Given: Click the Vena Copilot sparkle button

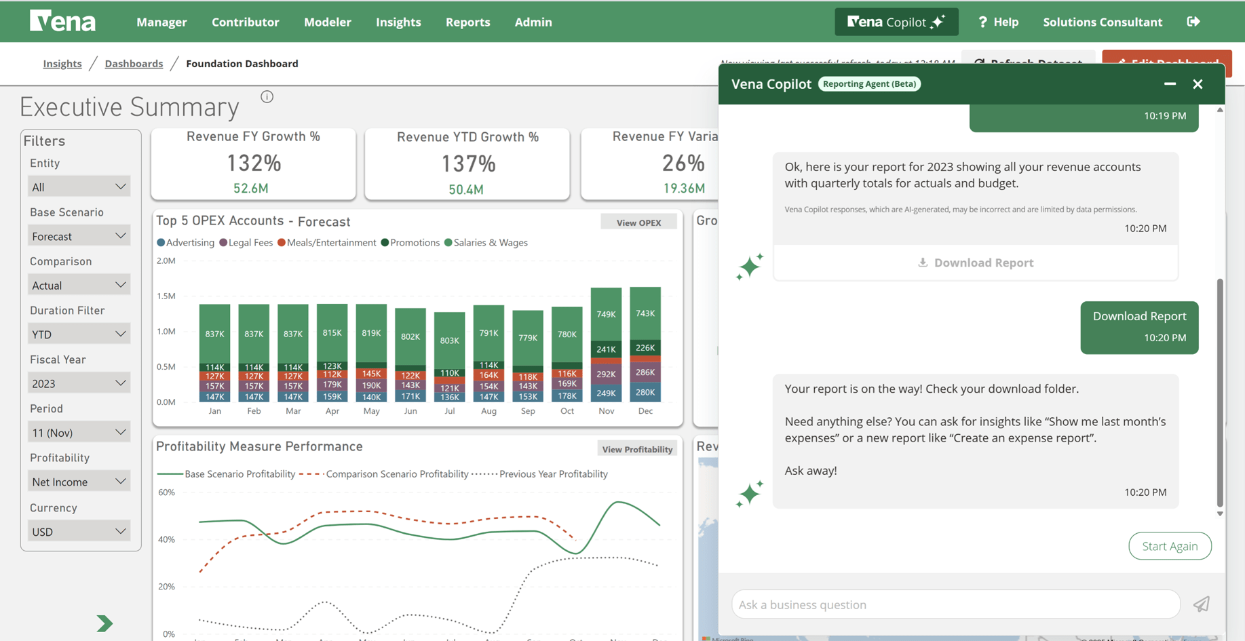Looking at the screenshot, I should [x=896, y=22].
